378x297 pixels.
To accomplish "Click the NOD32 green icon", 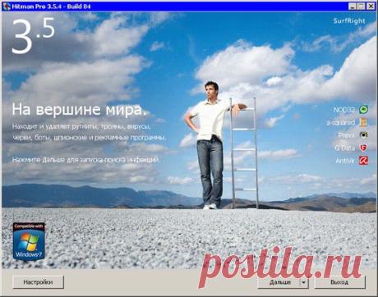I will 363,109.
